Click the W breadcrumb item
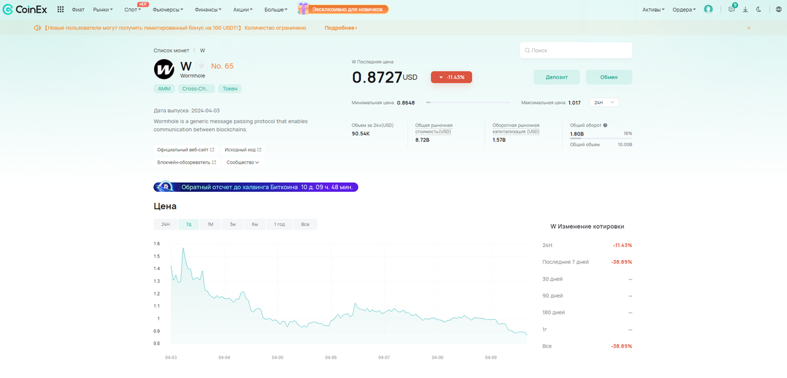The width and height of the screenshot is (787, 378). coord(203,50)
